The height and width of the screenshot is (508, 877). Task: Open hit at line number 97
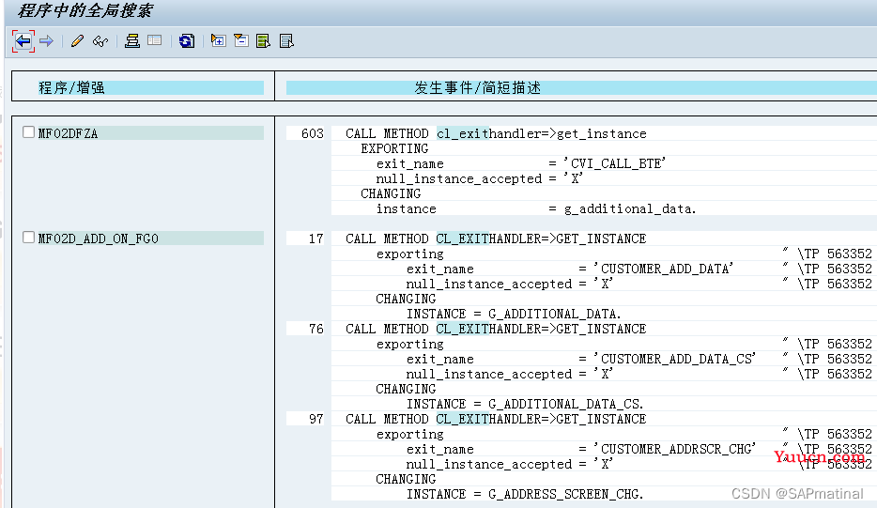tap(316, 419)
